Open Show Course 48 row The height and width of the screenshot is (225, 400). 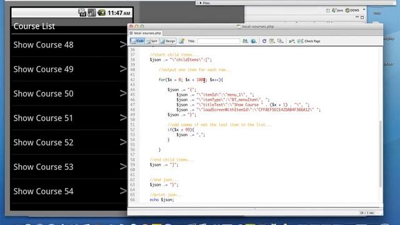tap(69, 45)
